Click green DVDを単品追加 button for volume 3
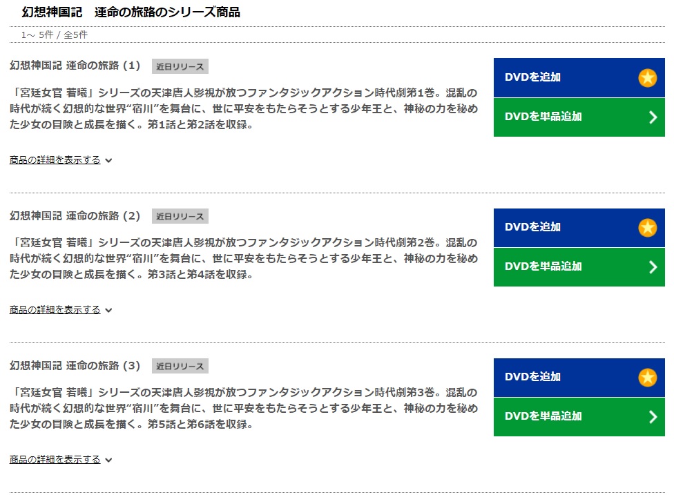 tap(579, 417)
